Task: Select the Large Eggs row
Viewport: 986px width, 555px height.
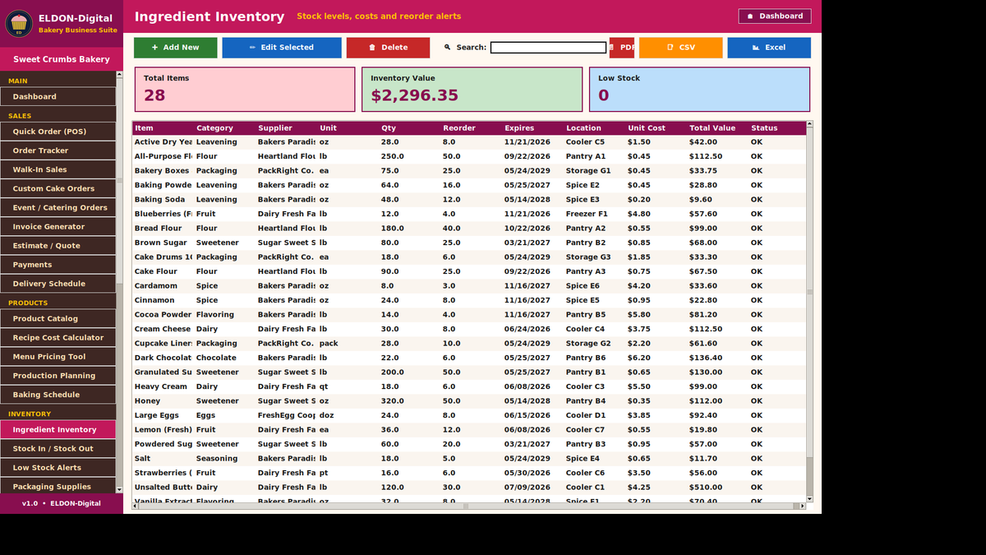Action: 469,415
